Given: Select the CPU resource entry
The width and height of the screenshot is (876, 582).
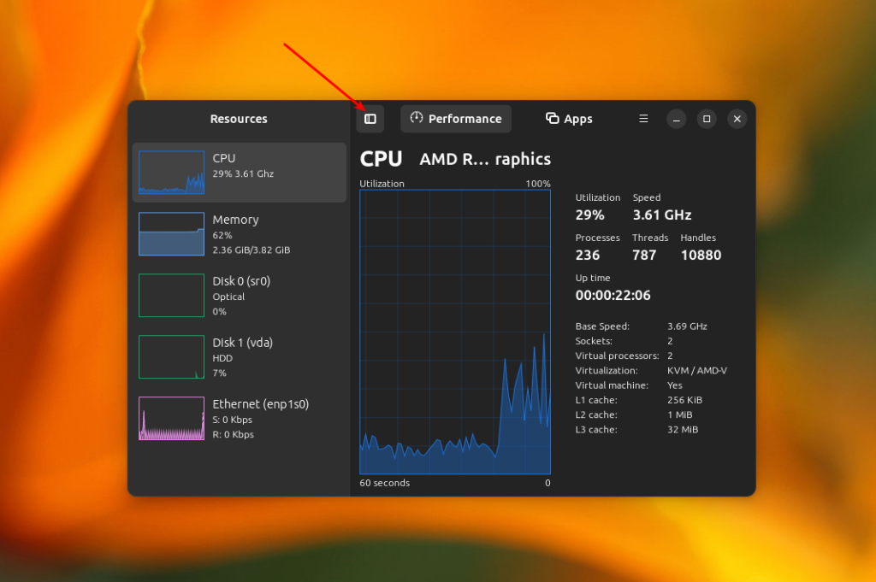Looking at the screenshot, I should tap(240, 173).
